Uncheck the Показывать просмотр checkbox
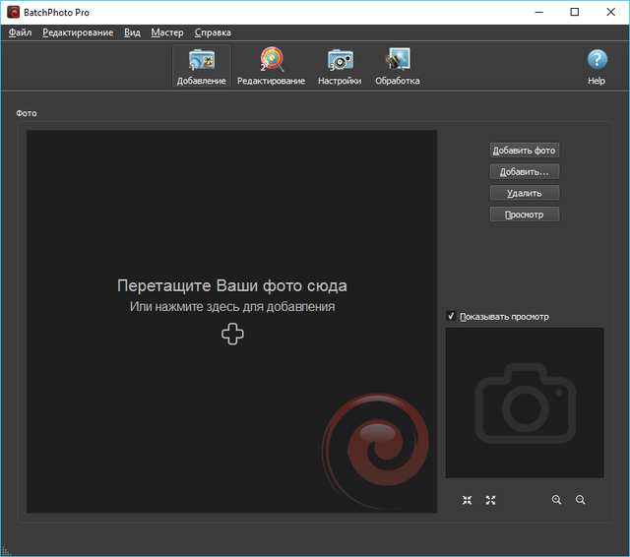This screenshot has width=630, height=557. (x=451, y=316)
